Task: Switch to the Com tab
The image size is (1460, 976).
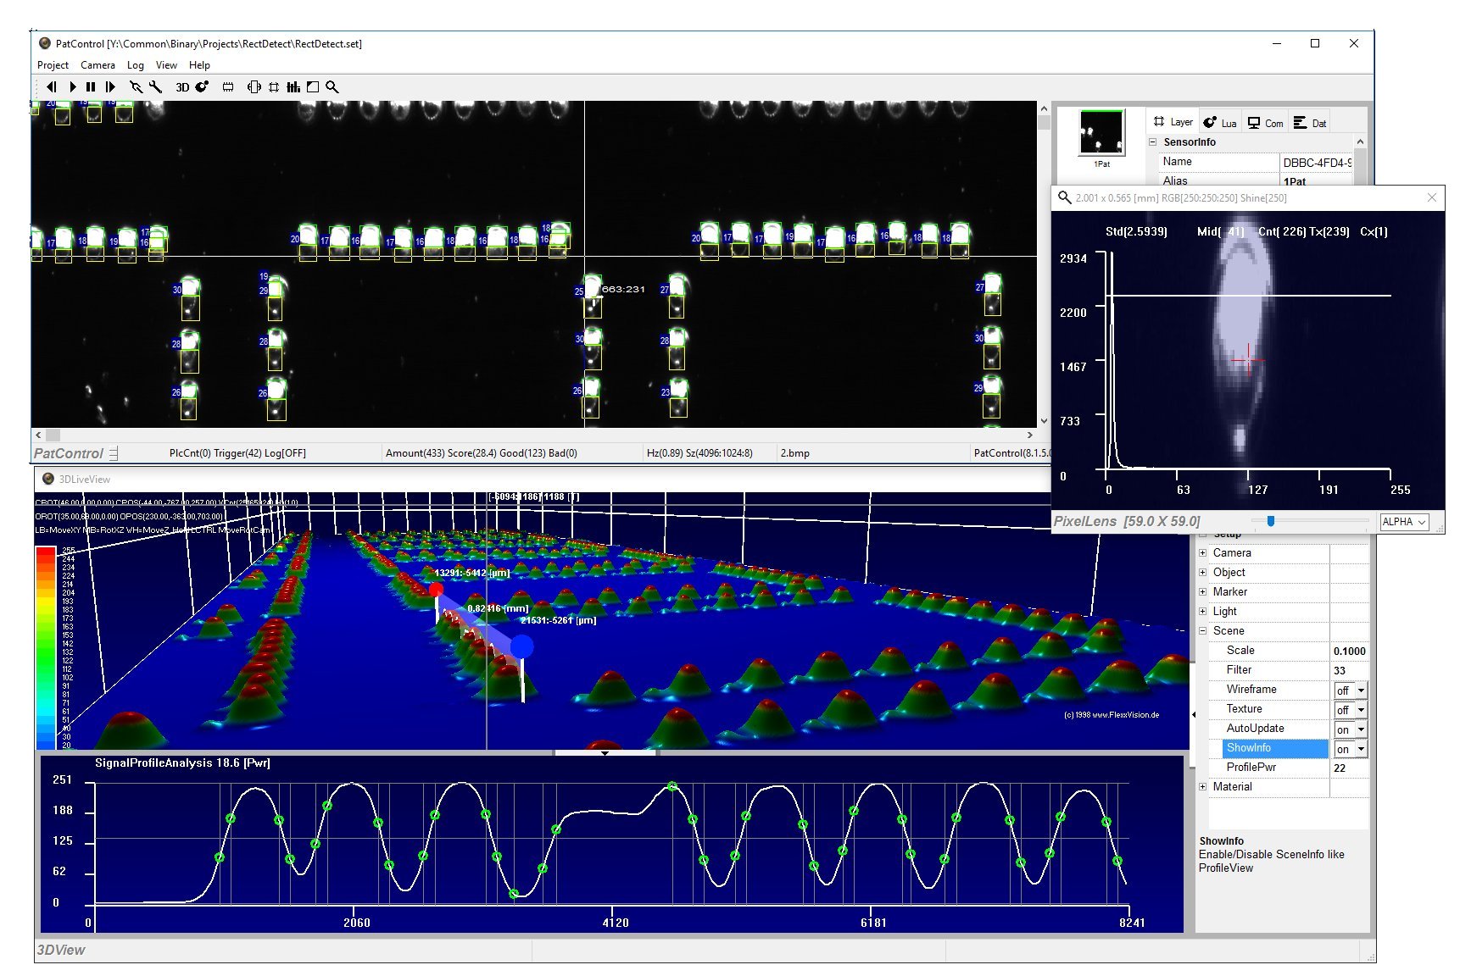Action: click(1266, 122)
